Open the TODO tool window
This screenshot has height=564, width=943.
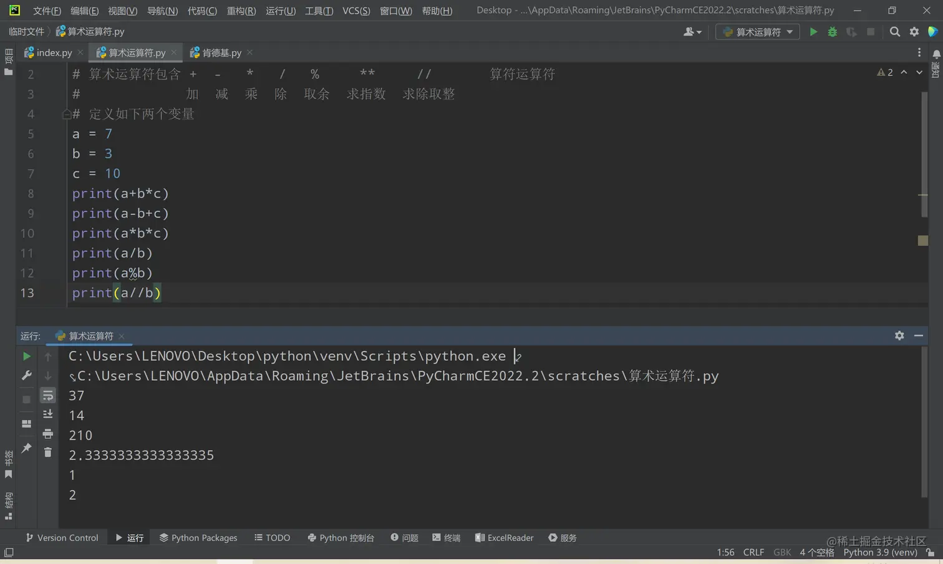(x=273, y=538)
